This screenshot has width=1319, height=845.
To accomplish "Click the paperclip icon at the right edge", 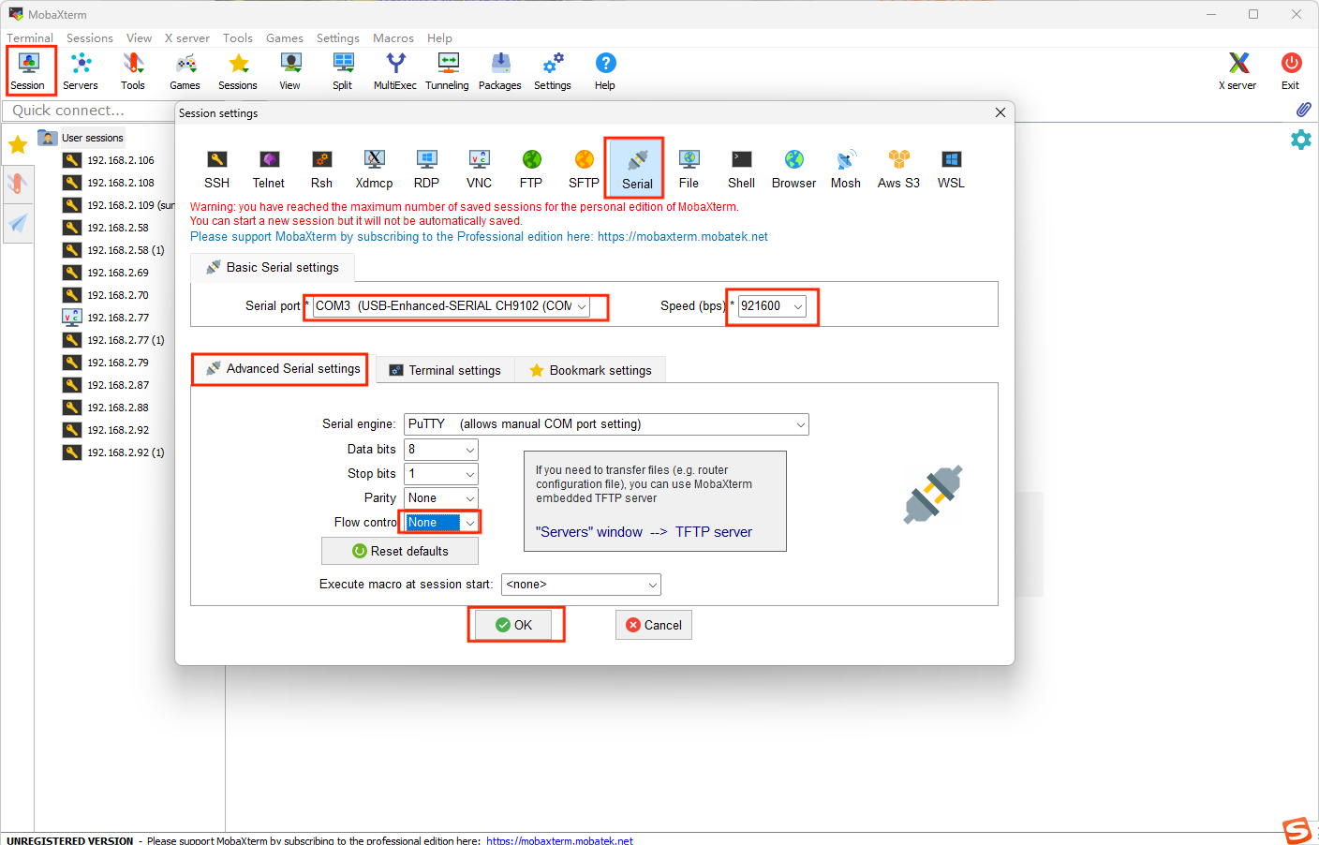I will (1303, 110).
